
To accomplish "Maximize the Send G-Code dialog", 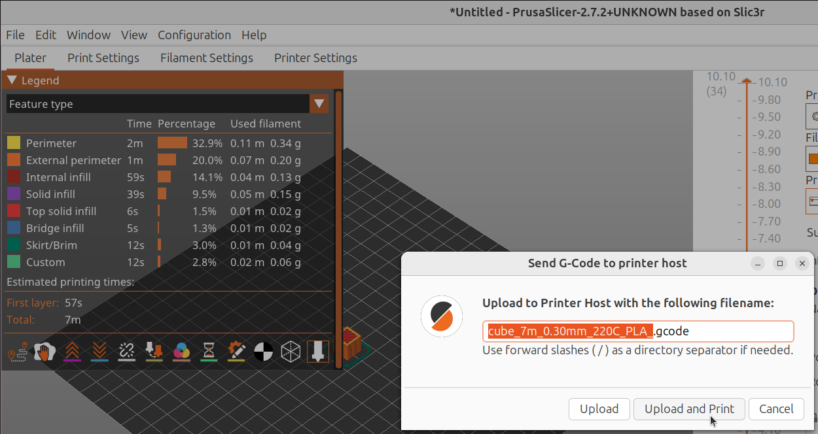I will [780, 263].
